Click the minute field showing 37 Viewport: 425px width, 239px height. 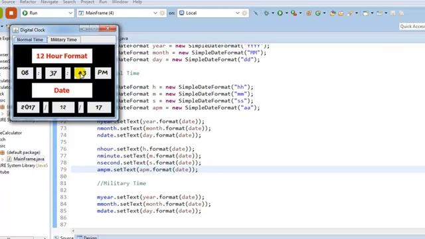point(53,73)
